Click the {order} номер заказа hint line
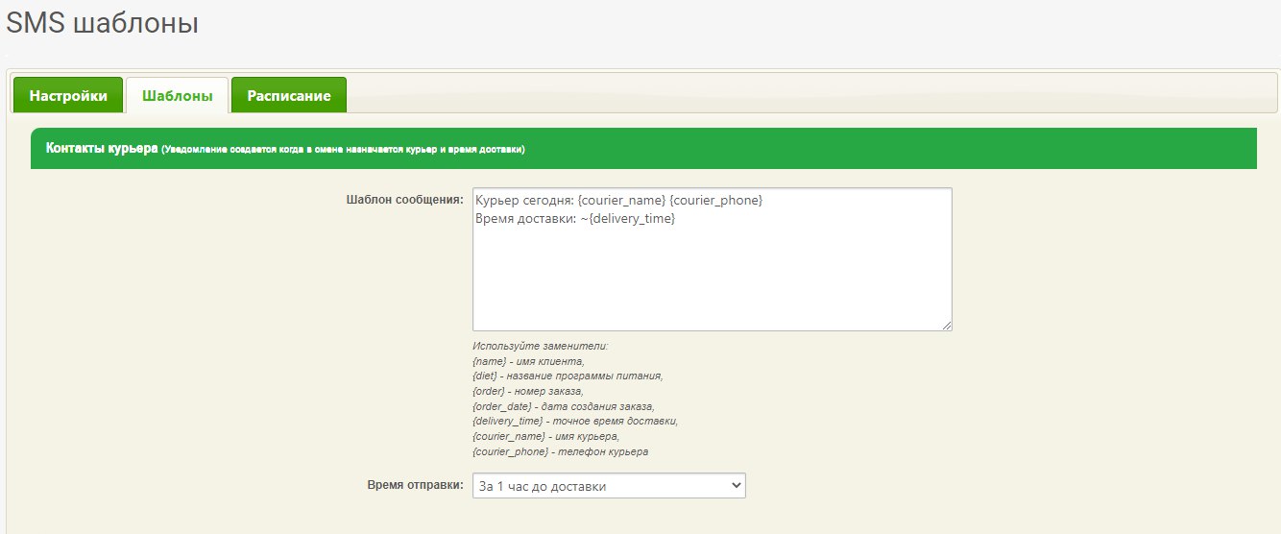Viewport: 1281px width, 534px height. tap(527, 391)
